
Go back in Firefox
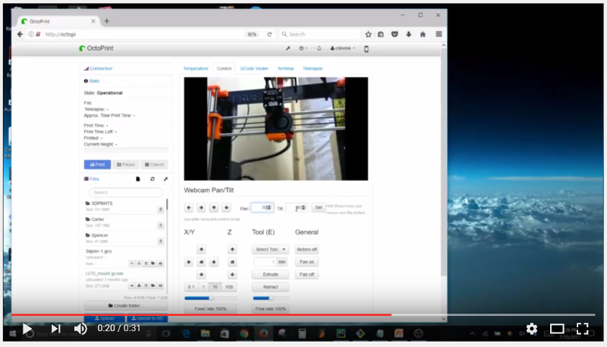20,34
